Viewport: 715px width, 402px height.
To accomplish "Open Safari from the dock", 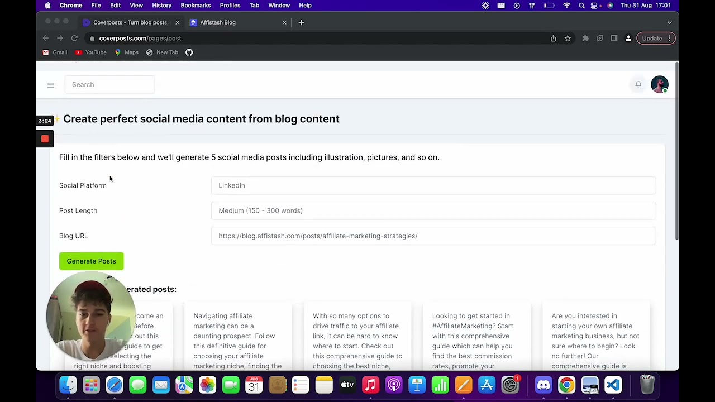I will (x=115, y=385).
